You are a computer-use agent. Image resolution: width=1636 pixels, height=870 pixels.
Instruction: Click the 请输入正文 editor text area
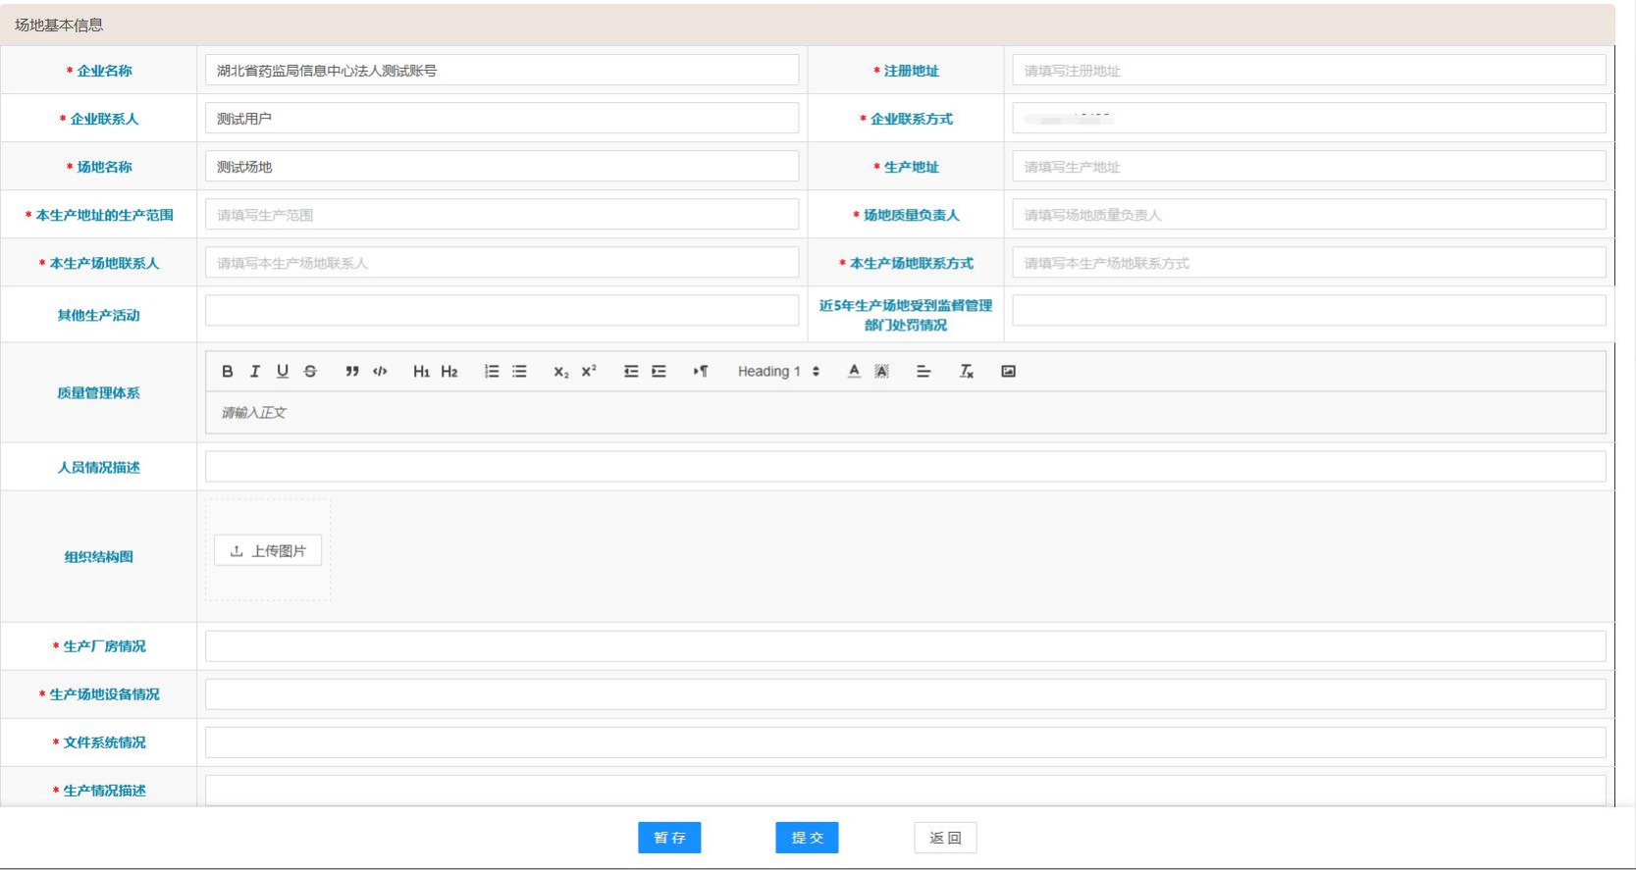tap(906, 413)
